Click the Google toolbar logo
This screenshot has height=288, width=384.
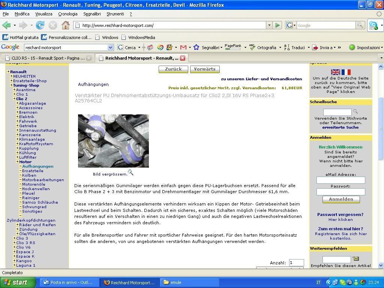(10, 47)
